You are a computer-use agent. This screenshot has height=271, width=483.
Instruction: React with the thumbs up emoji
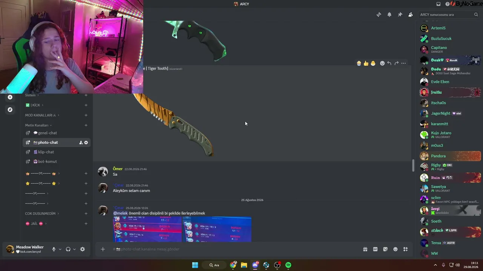(366, 63)
